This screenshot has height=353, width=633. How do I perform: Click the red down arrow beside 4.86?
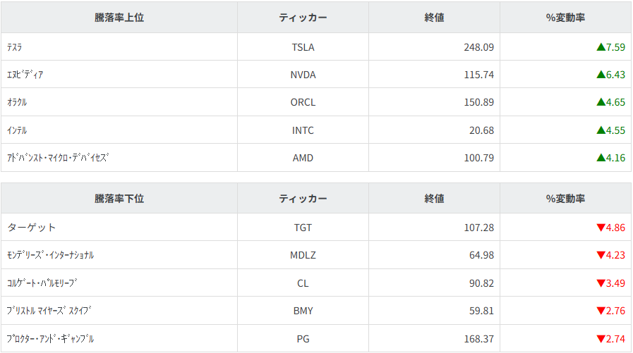[x=601, y=228]
